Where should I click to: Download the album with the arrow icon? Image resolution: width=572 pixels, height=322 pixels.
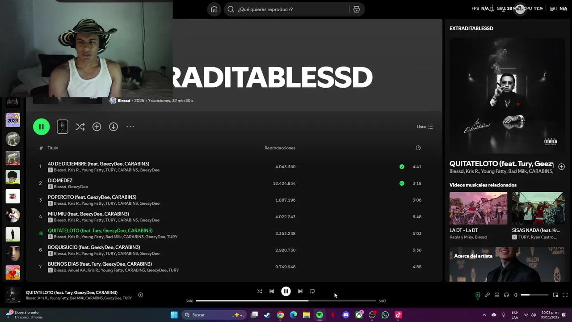[x=114, y=127]
